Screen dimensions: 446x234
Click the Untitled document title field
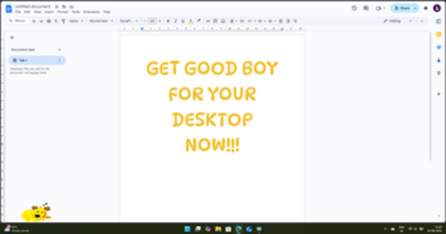tap(32, 7)
